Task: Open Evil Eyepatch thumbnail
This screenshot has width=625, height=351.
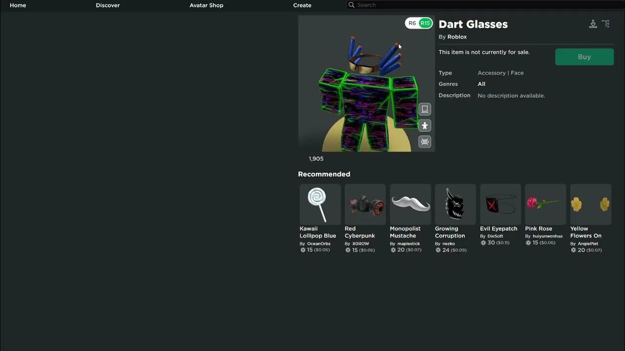Action: tap(500, 204)
